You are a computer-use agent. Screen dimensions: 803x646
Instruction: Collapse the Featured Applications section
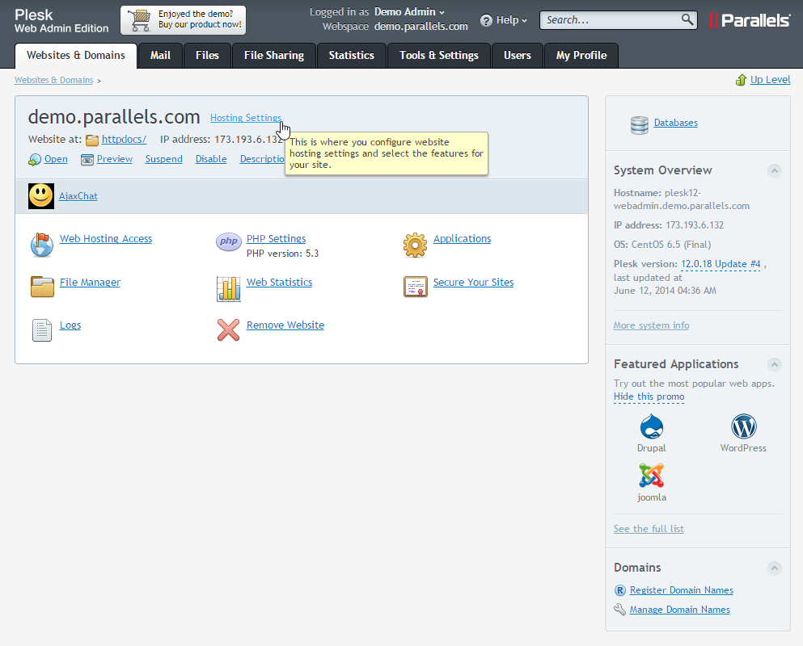tap(775, 364)
